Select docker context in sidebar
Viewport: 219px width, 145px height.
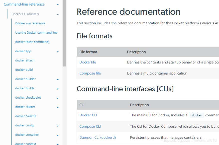[x=26, y=143]
